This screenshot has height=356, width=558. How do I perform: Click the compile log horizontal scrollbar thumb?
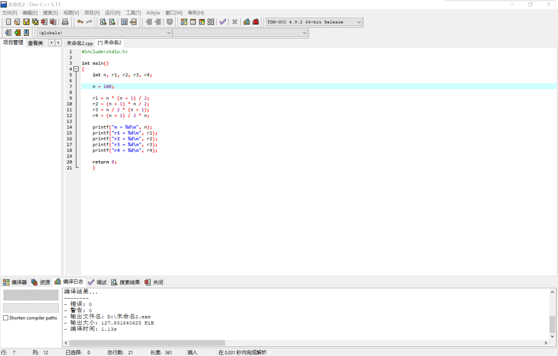pyautogui.click(x=147, y=343)
